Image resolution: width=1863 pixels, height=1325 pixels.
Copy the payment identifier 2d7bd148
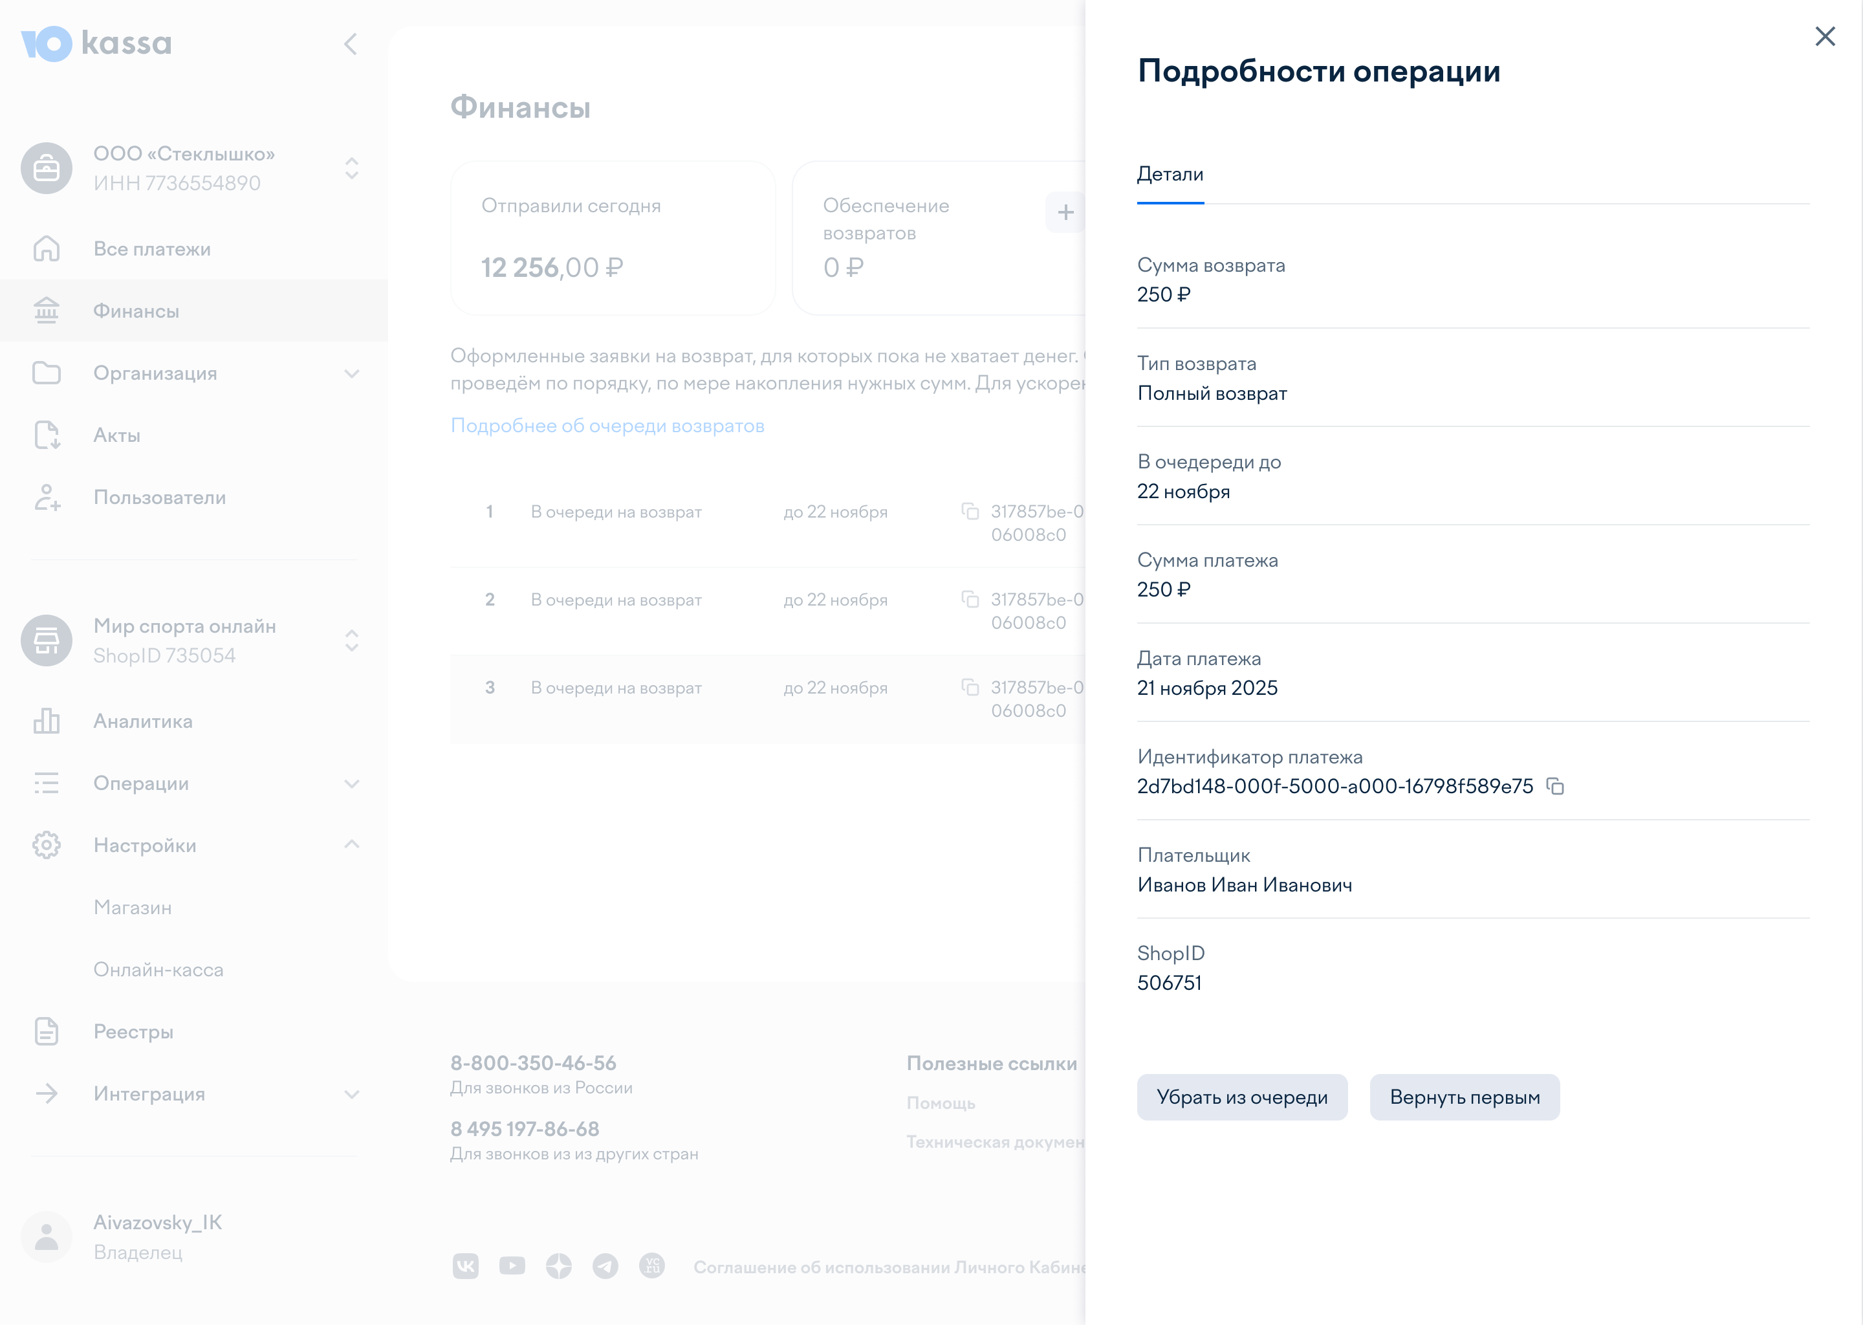coord(1556,787)
